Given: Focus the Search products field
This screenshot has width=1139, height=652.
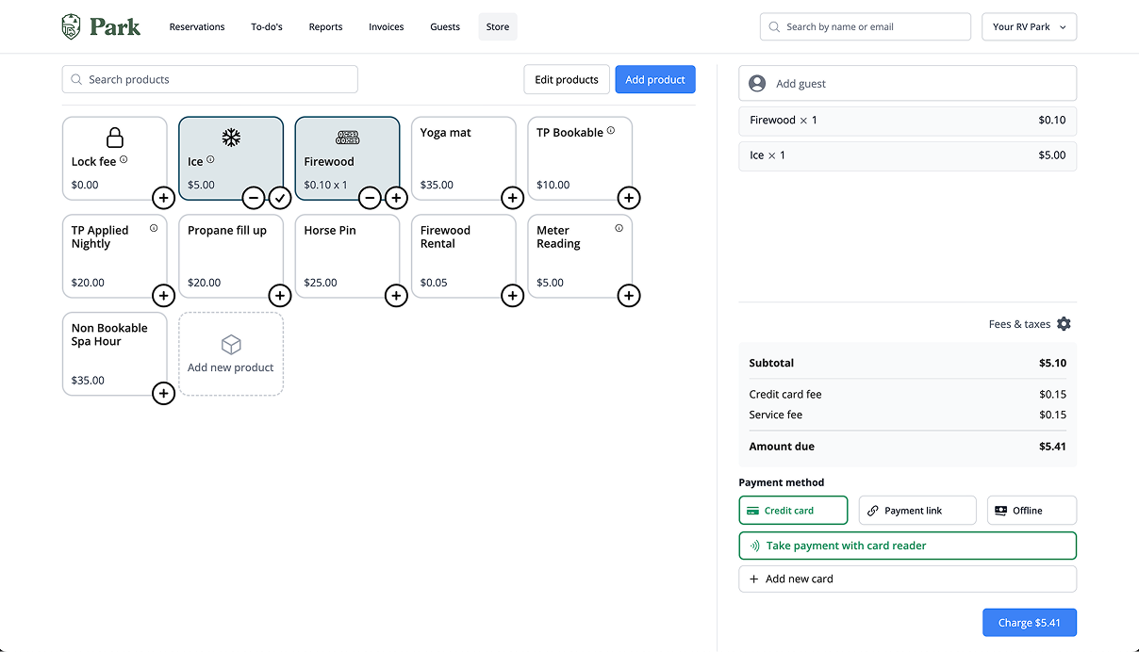Looking at the screenshot, I should click(x=210, y=80).
